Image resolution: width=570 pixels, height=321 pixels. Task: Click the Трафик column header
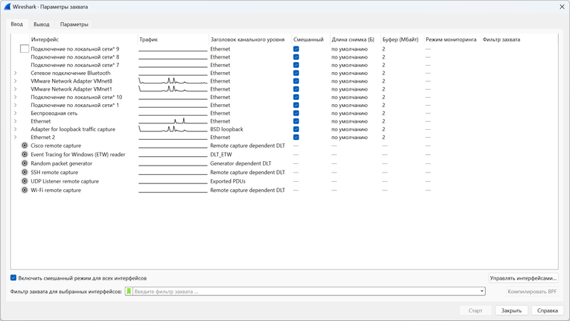point(173,39)
